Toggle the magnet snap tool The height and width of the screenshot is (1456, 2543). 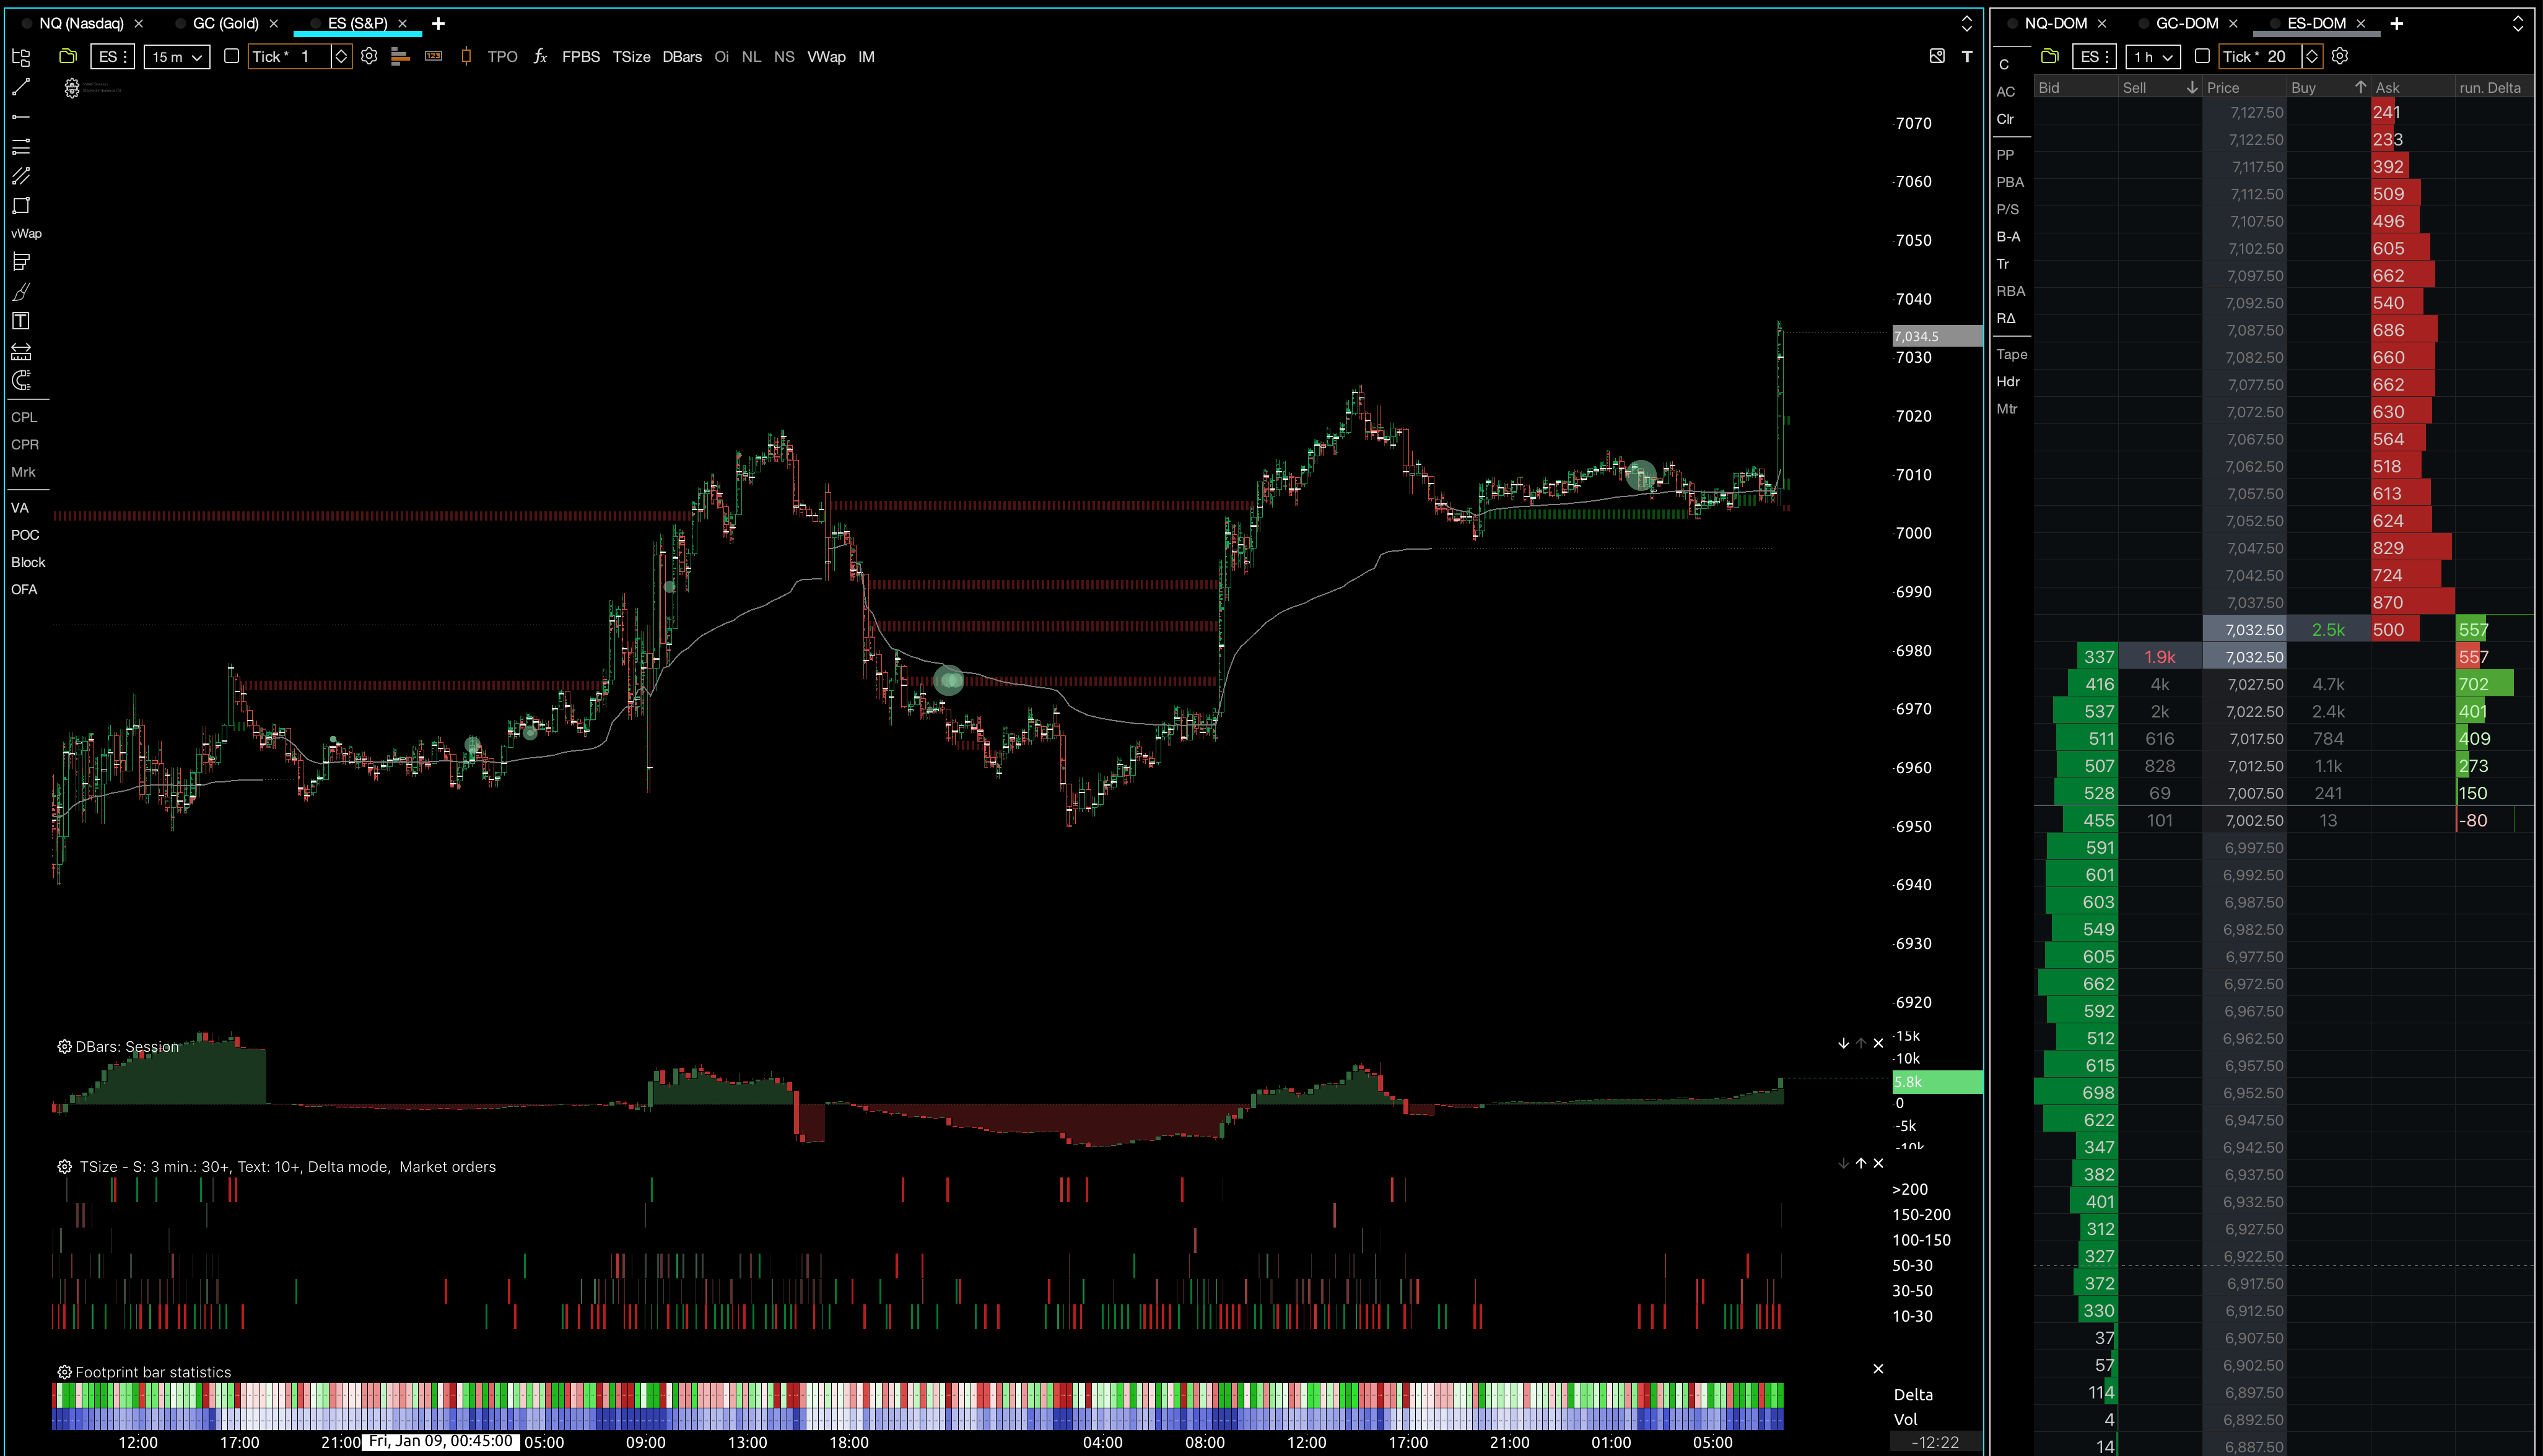[x=21, y=381]
